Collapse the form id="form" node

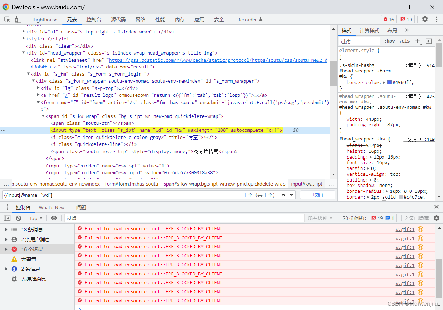pyautogui.click(x=38, y=103)
